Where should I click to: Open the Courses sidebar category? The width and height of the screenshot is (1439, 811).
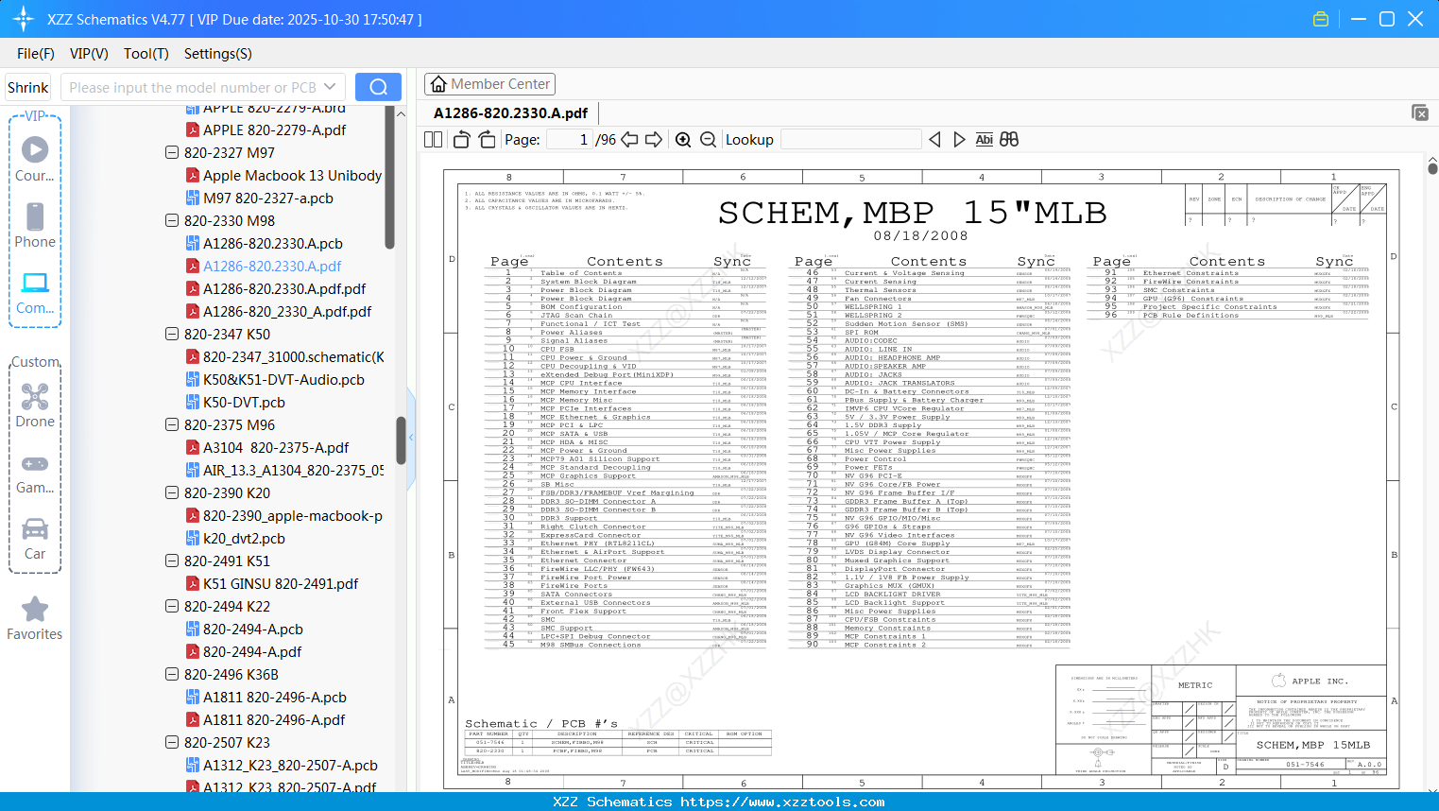(35, 159)
